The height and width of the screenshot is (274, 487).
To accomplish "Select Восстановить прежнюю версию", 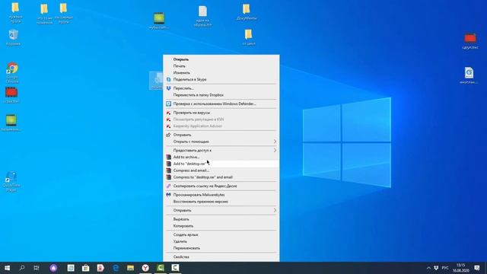I will 221,202.
